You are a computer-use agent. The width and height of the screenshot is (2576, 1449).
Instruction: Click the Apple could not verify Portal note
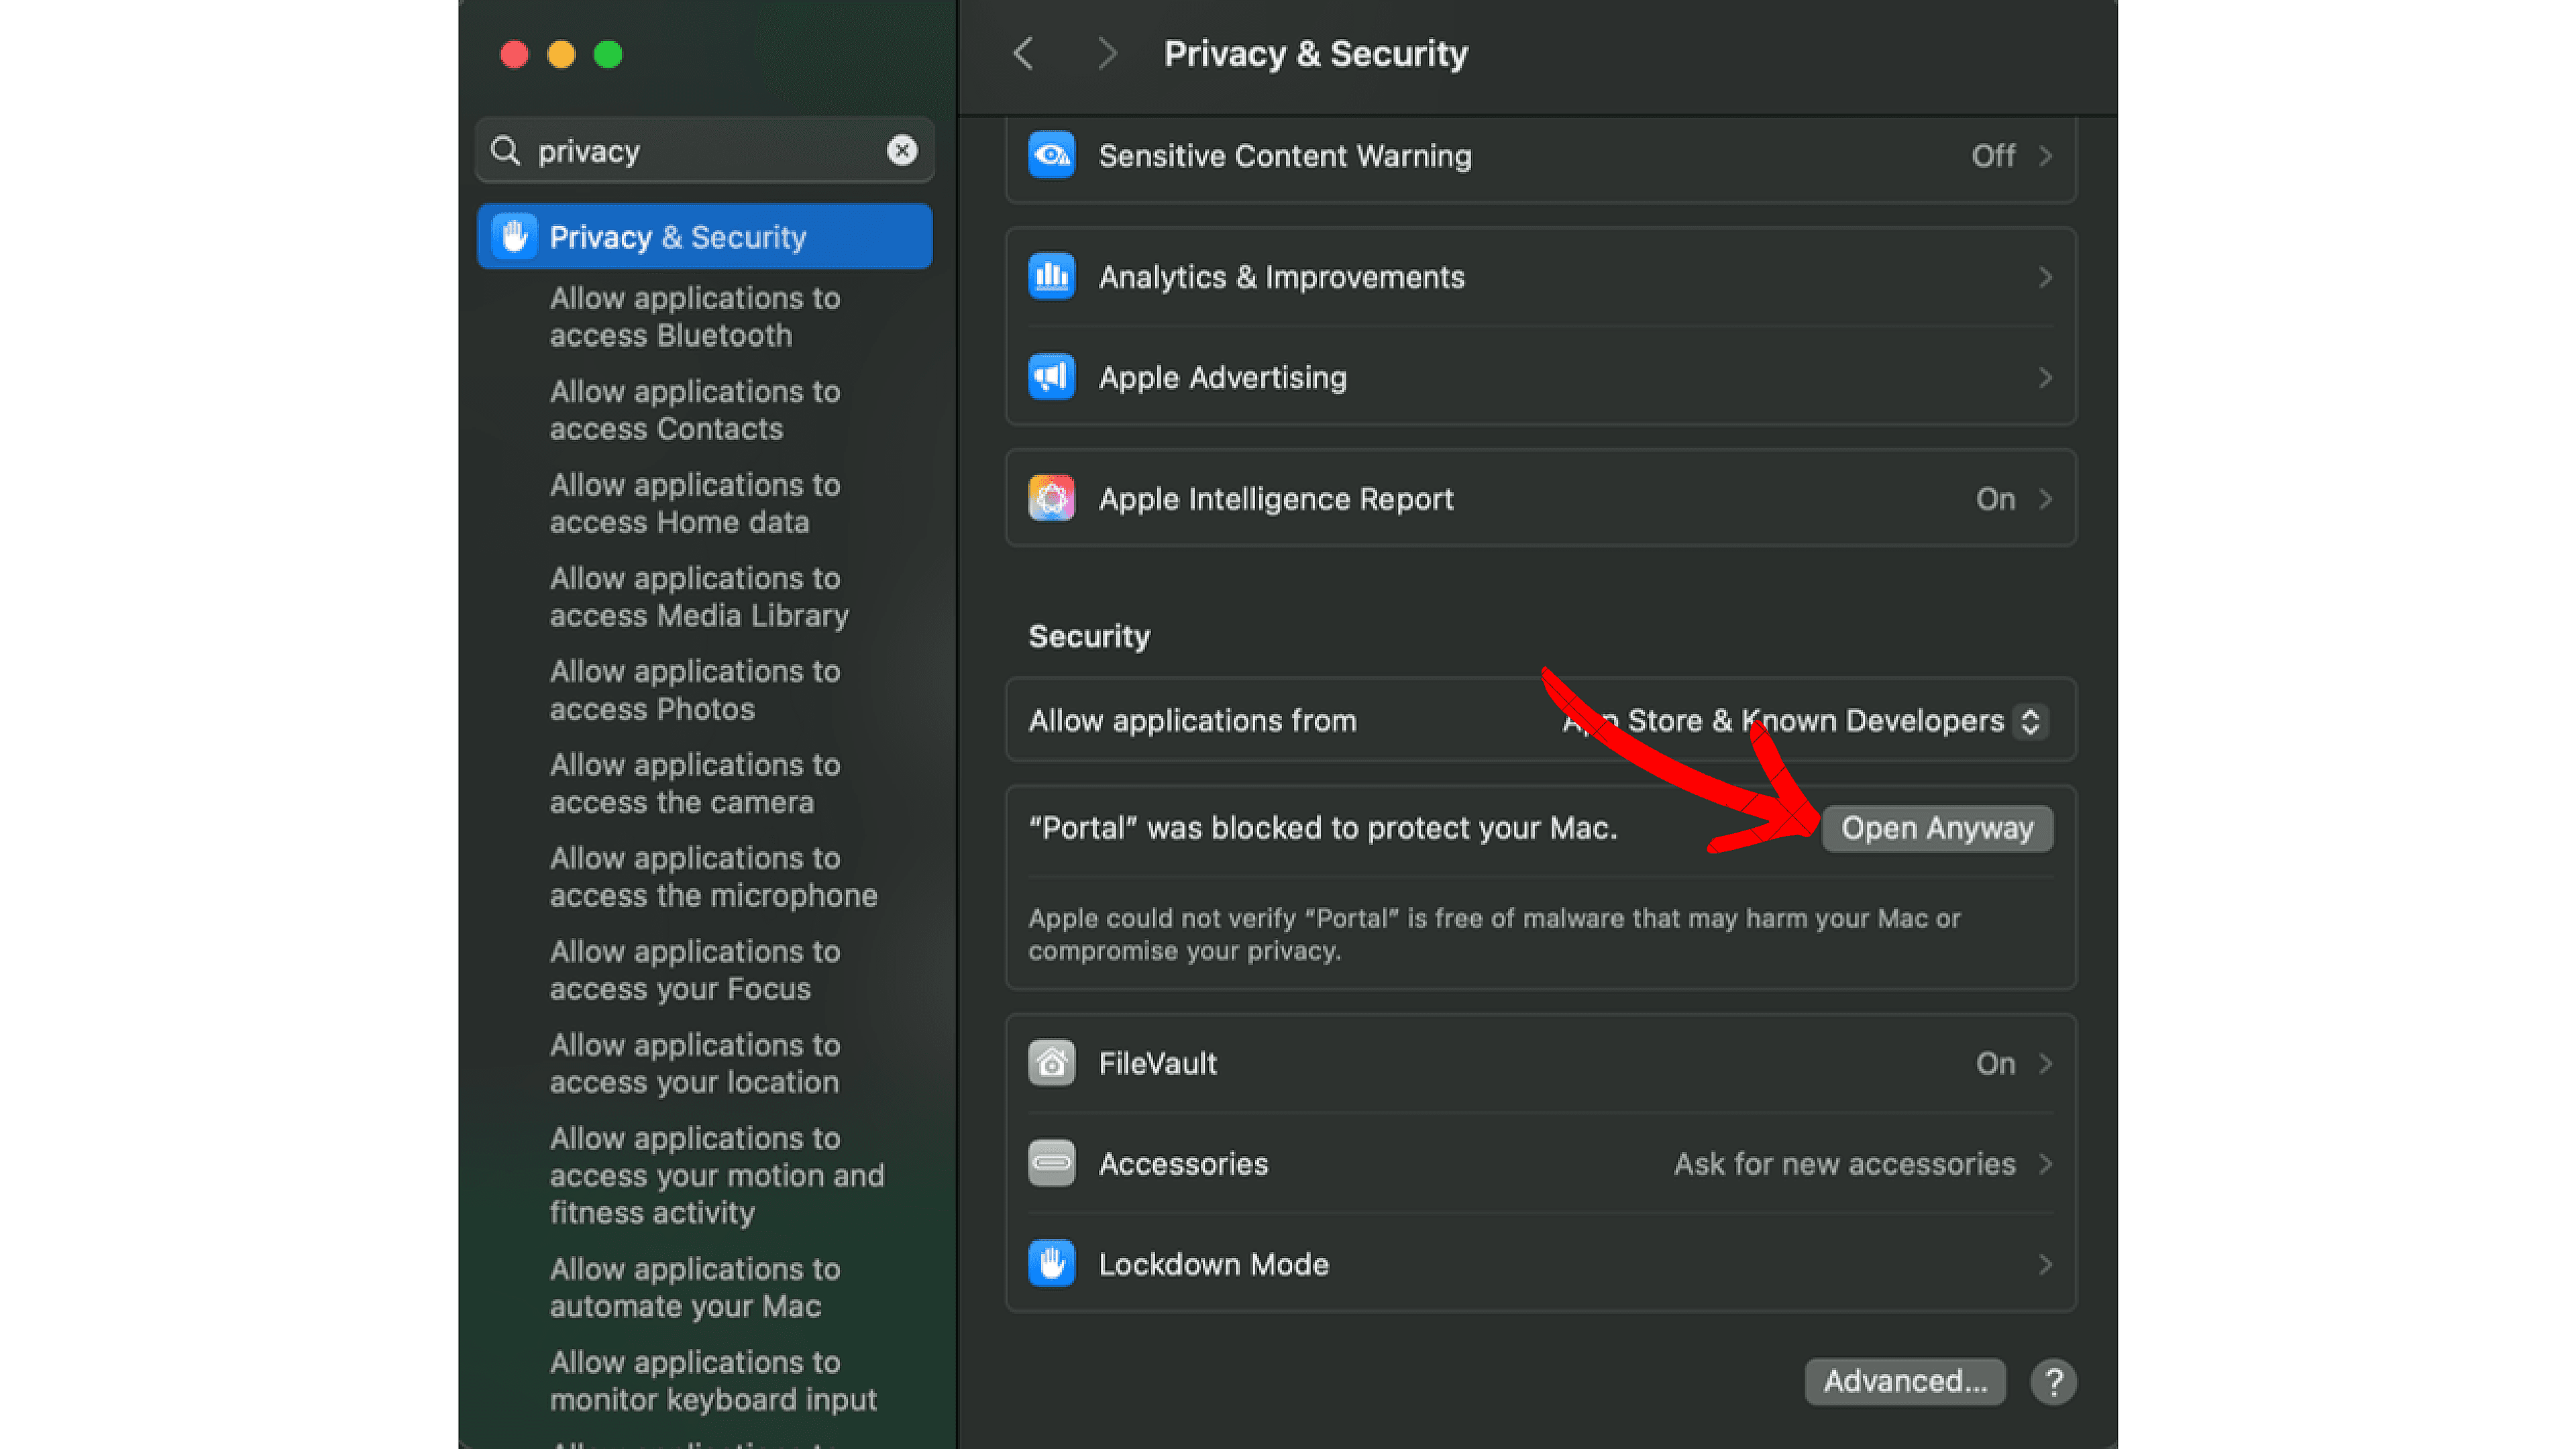[x=1494, y=934]
